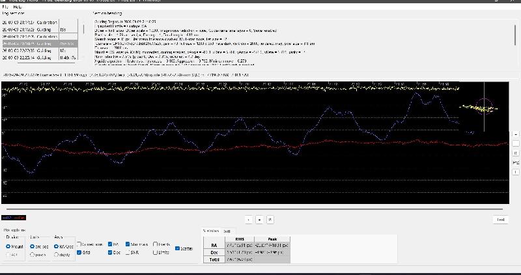
Task: Choose arc-sec units radio button
Action: click(39, 246)
